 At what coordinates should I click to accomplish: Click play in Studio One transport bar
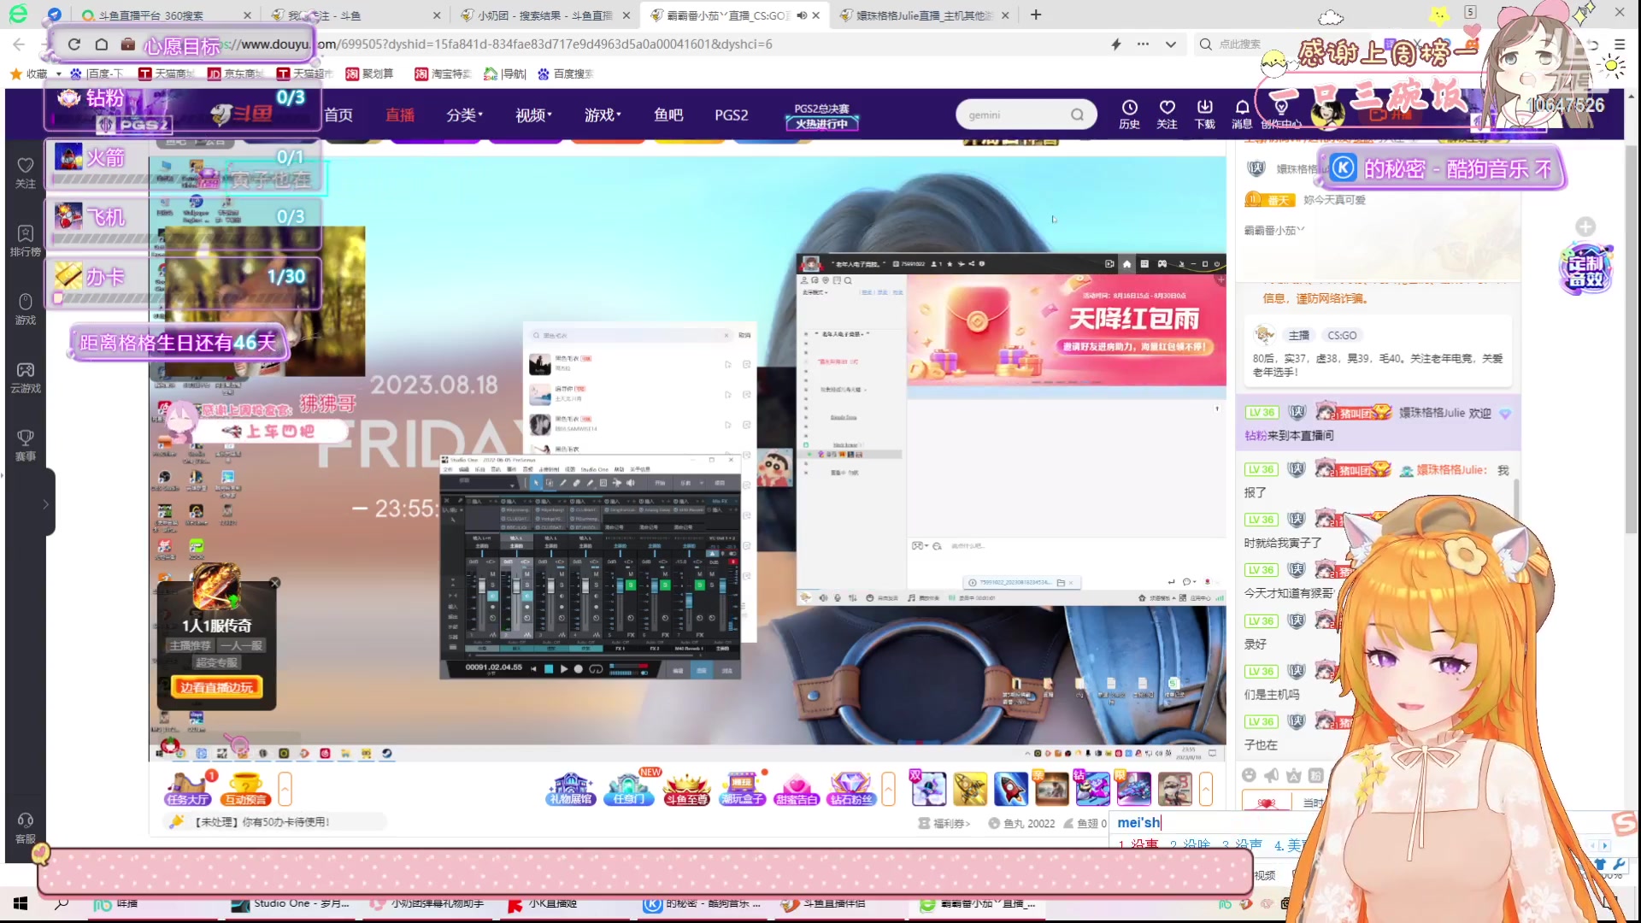(563, 668)
